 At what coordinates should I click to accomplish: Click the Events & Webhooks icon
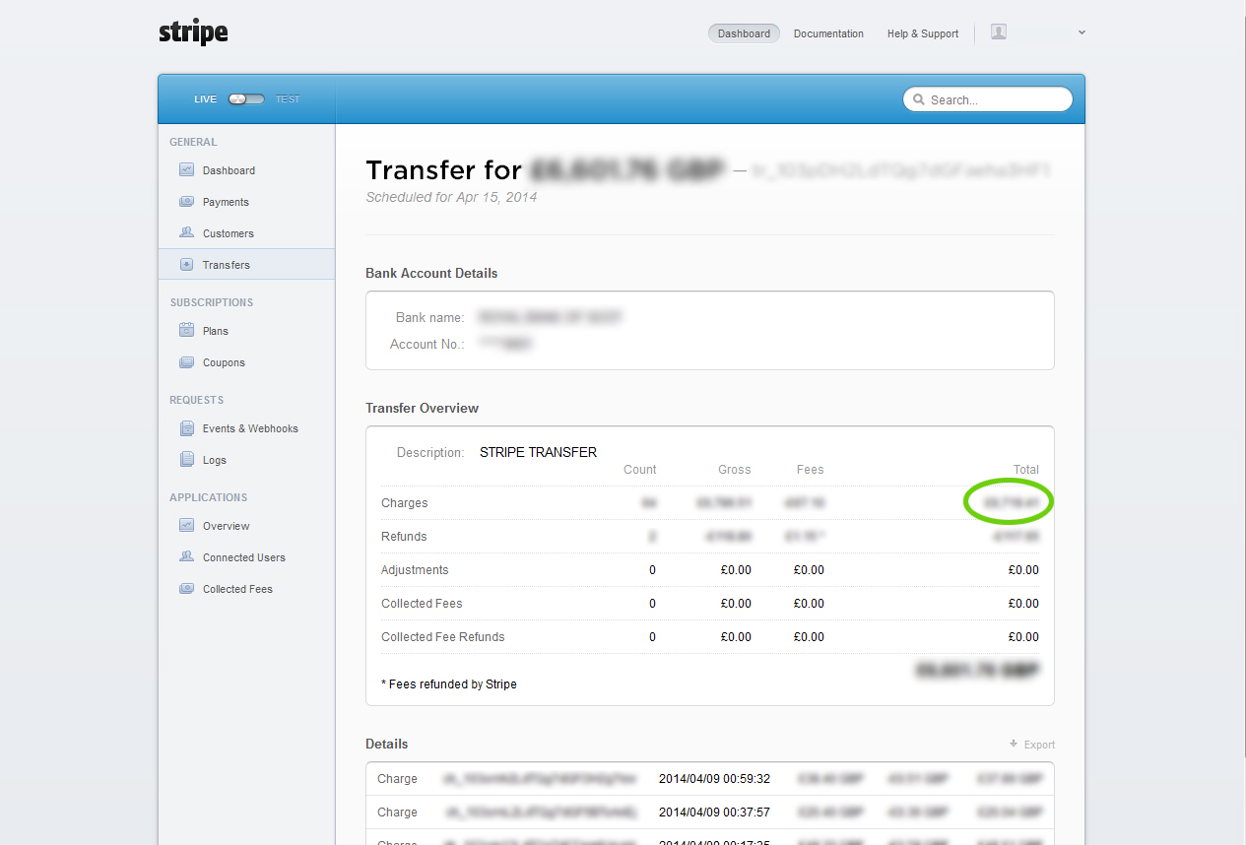[186, 427]
